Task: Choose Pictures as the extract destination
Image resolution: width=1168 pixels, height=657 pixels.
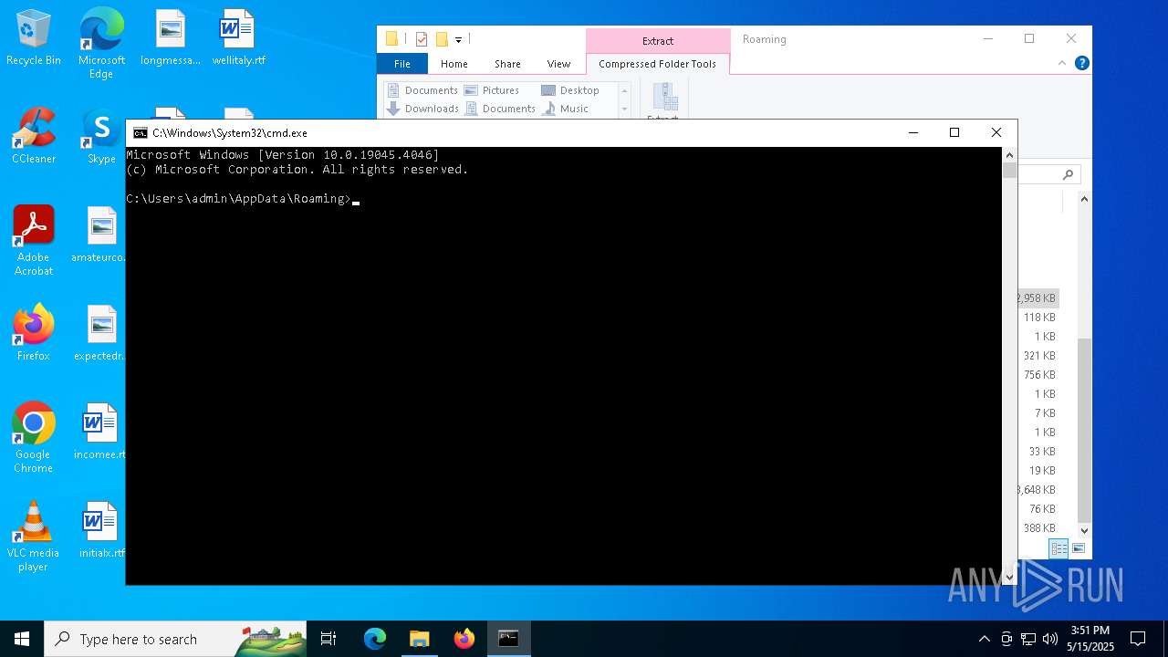Action: pyautogui.click(x=492, y=90)
